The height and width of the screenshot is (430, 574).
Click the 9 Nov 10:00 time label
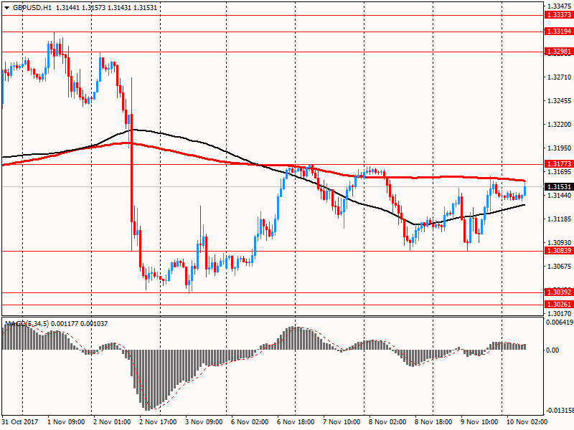point(479,422)
